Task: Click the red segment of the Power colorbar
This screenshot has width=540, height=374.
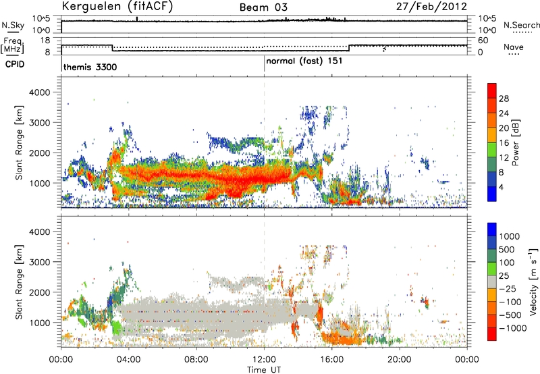Action: click(x=492, y=91)
